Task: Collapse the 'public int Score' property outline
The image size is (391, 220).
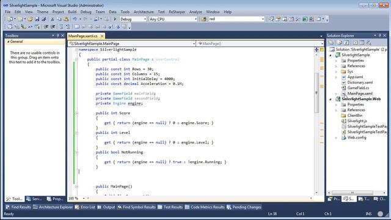Action: 76,113
